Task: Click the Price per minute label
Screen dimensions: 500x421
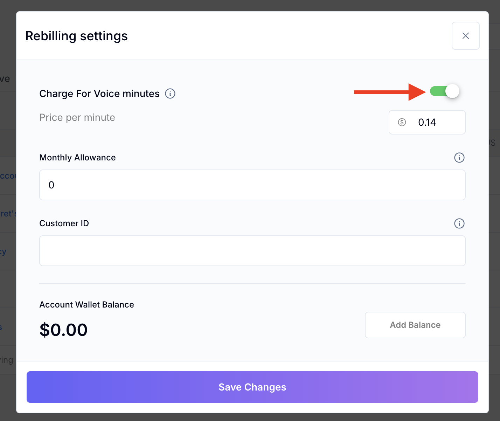Action: (x=77, y=118)
